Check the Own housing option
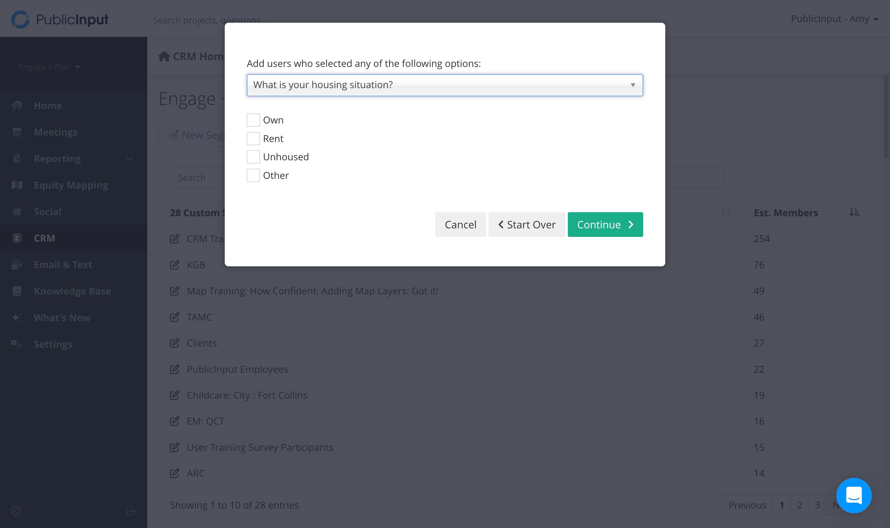The width and height of the screenshot is (890, 528). (x=253, y=120)
